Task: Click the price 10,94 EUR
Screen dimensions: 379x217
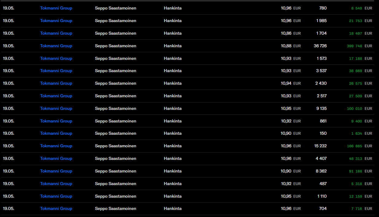Action: coord(291,83)
